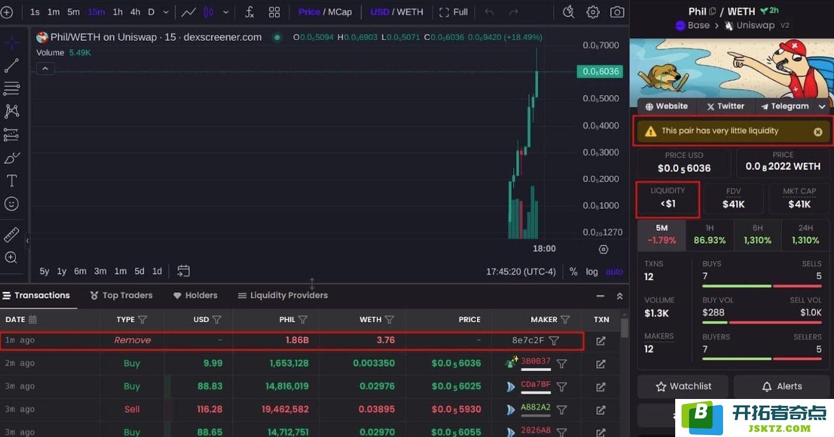Filter the PHIL amount column
This screenshot has height=437, width=834.
[303, 320]
